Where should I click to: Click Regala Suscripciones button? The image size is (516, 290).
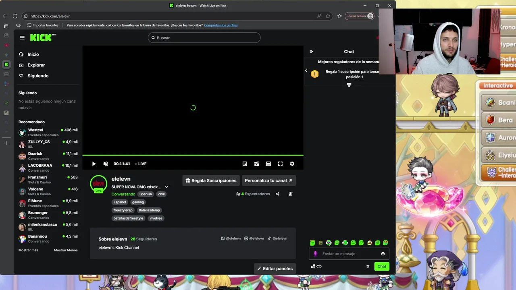click(211, 180)
